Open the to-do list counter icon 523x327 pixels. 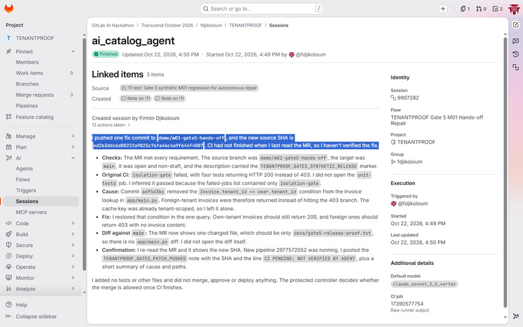click(498, 9)
